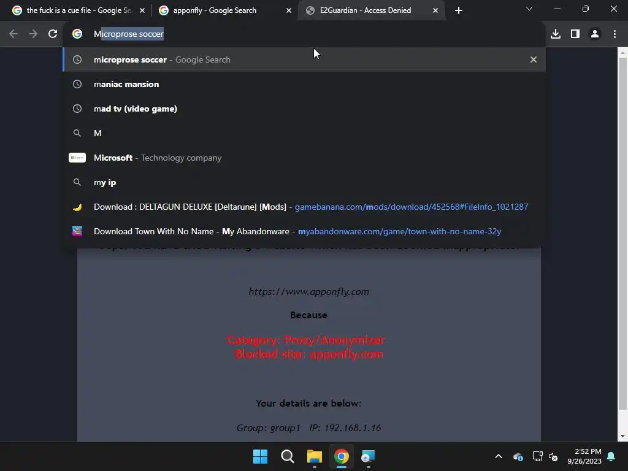
Task: Open remote desktop app in taskbar
Action: (x=368, y=456)
